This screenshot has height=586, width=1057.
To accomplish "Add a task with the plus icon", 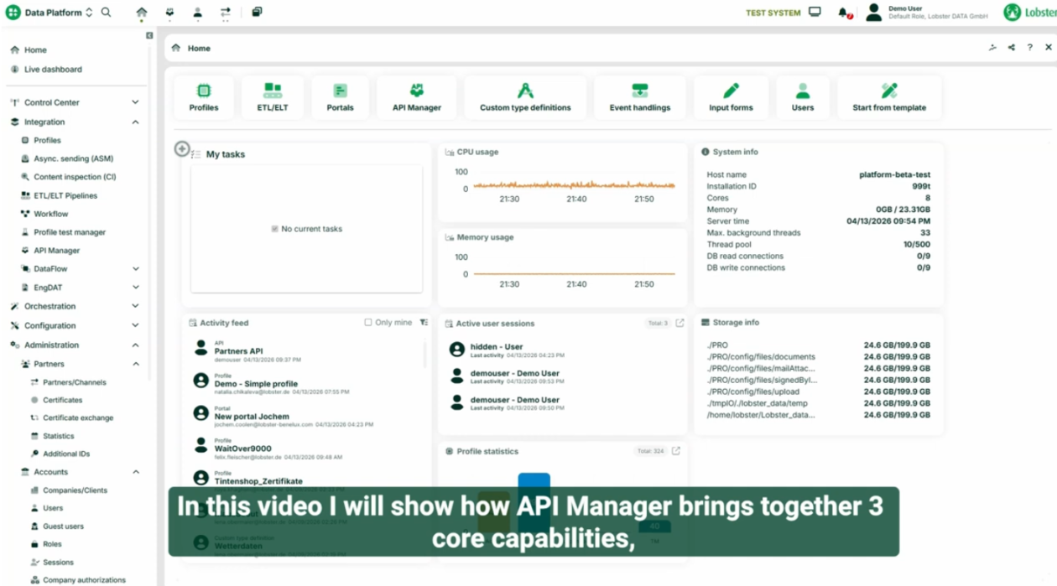I will [x=181, y=149].
